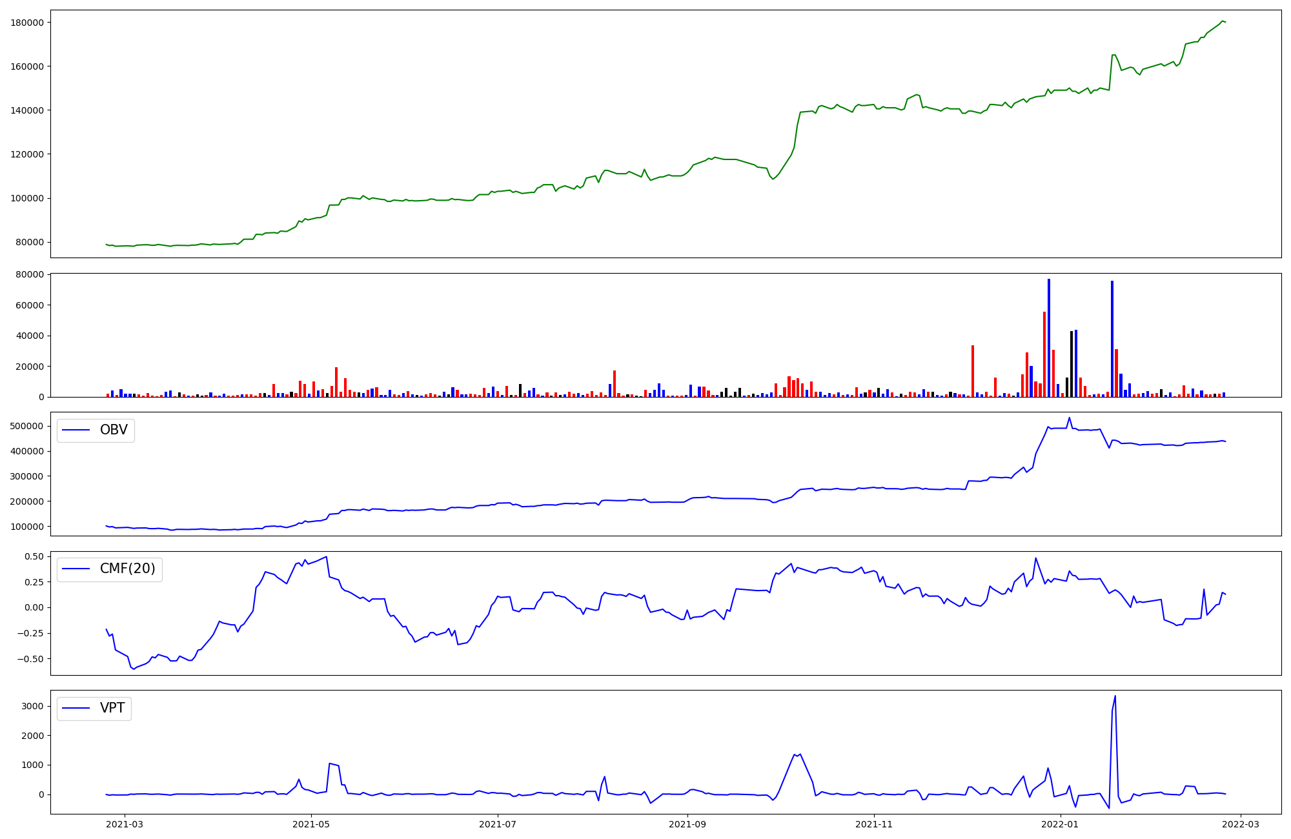Click the CMF line's lowest trough
Image resolution: width=1291 pixels, height=839 pixels.
point(134,669)
